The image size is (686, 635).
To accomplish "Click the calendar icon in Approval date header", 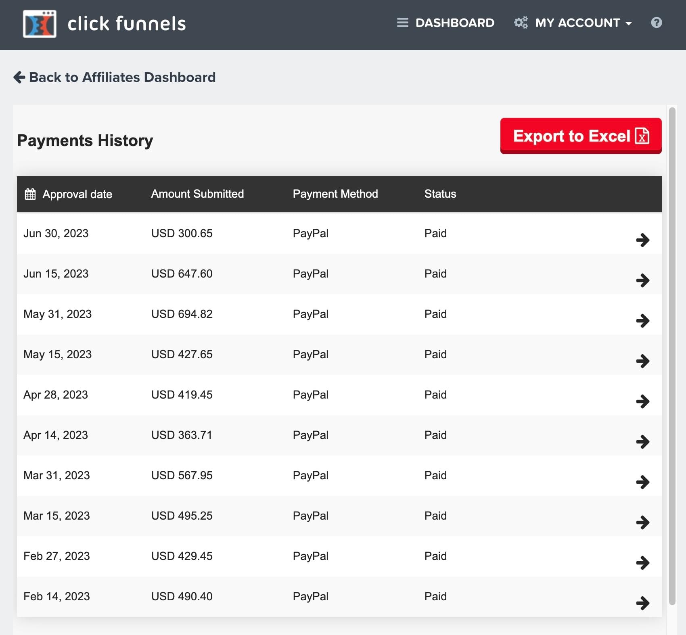I will coord(30,194).
